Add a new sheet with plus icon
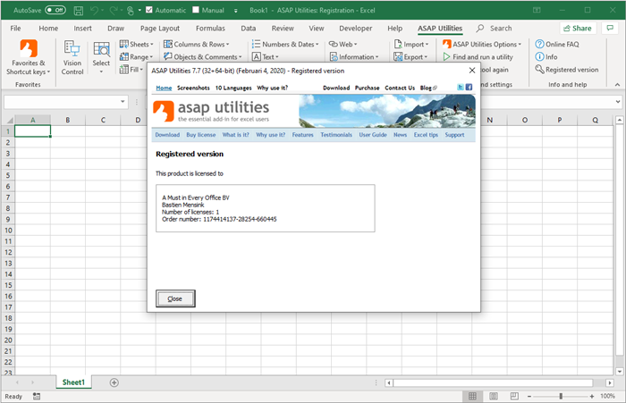This screenshot has height=403, width=626. [x=114, y=382]
